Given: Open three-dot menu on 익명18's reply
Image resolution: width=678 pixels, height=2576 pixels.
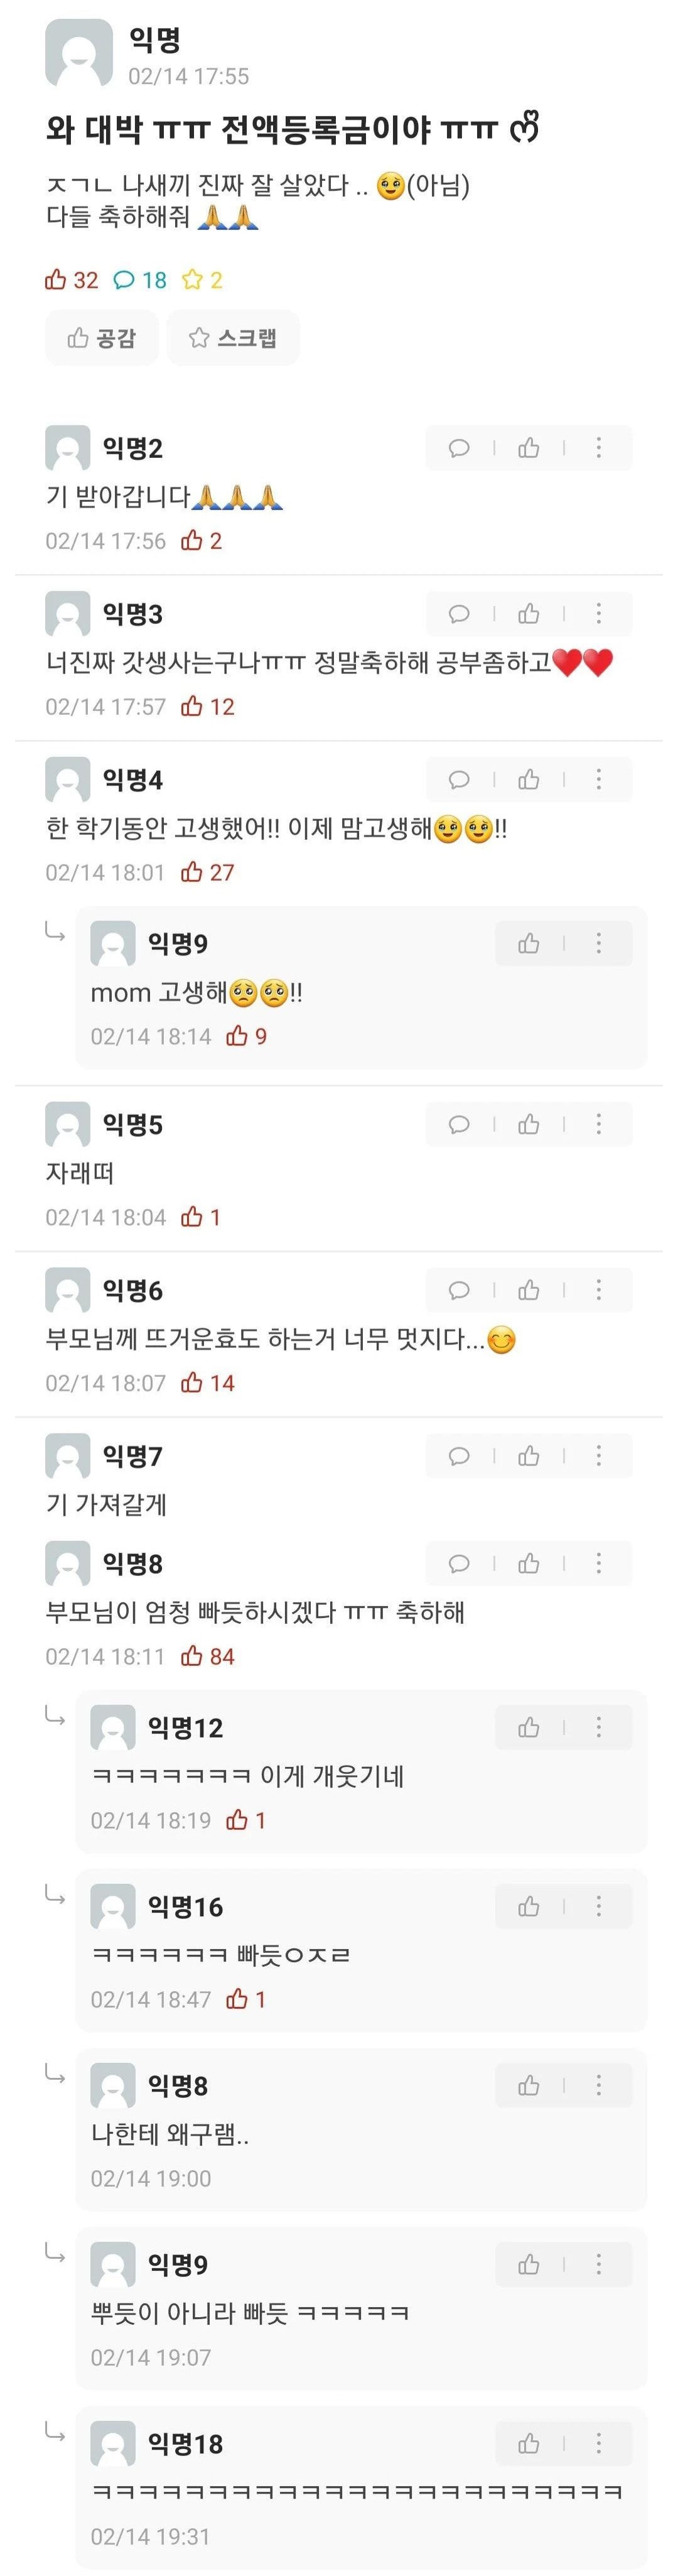Looking at the screenshot, I should (x=598, y=2443).
